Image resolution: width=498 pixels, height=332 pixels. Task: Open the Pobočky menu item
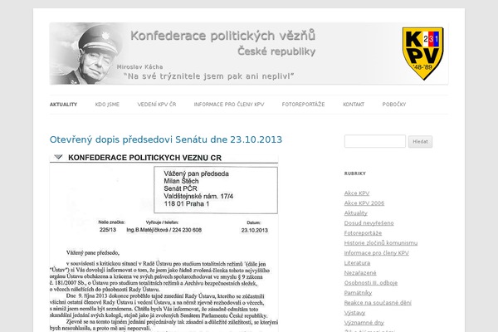pos(394,105)
